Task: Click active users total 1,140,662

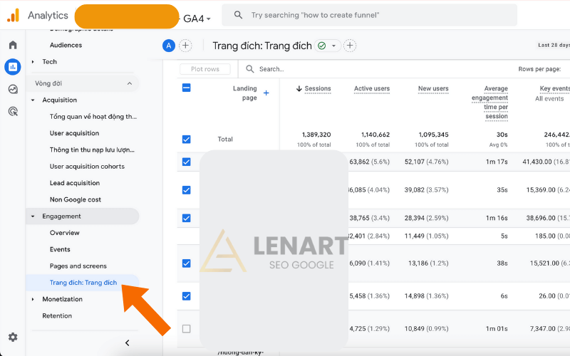Action: (375, 135)
